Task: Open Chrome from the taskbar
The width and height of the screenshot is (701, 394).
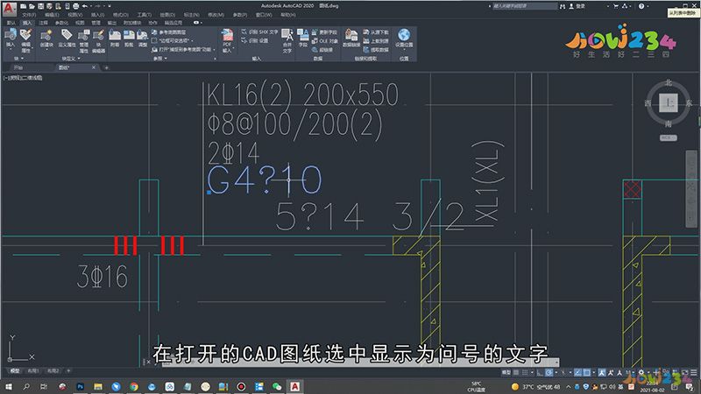Action: (134, 386)
